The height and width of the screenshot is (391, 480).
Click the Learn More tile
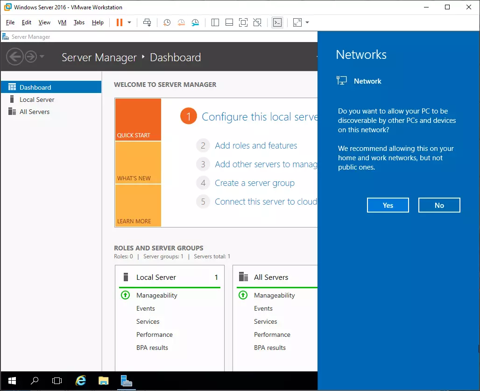point(138,206)
